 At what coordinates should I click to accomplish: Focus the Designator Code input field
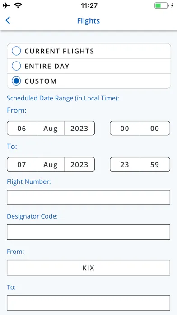pos(88,232)
